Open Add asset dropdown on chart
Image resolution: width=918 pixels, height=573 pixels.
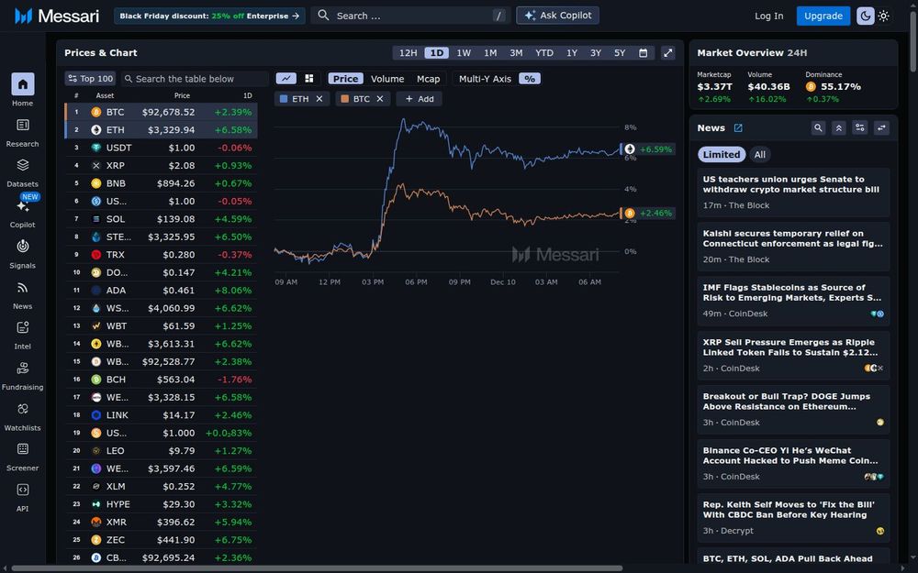click(x=420, y=99)
